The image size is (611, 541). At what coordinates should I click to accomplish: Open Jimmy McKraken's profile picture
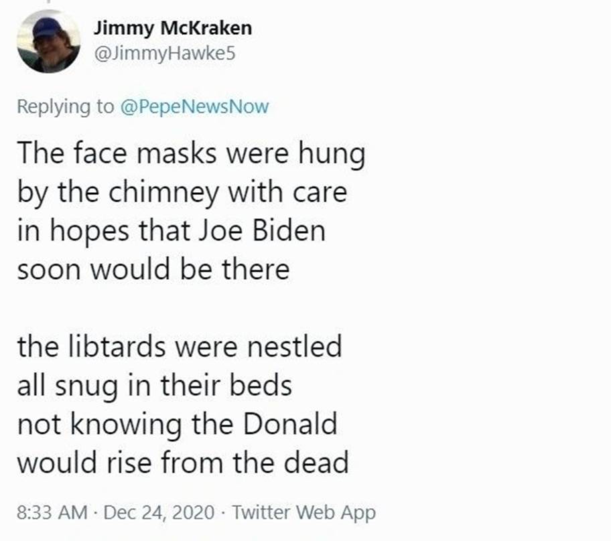click(48, 42)
